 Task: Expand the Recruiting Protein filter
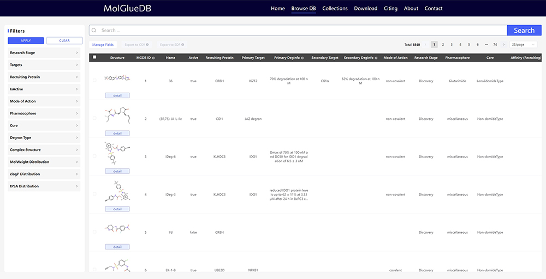(x=44, y=77)
